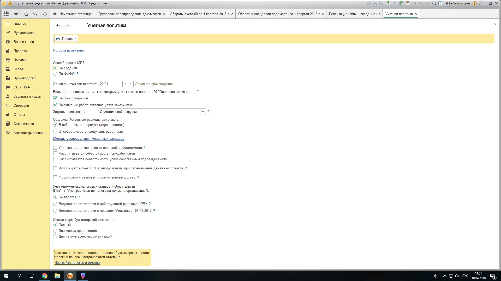
Task: Switch to Реализация (акты, накладные) tab
Action: [353, 14]
